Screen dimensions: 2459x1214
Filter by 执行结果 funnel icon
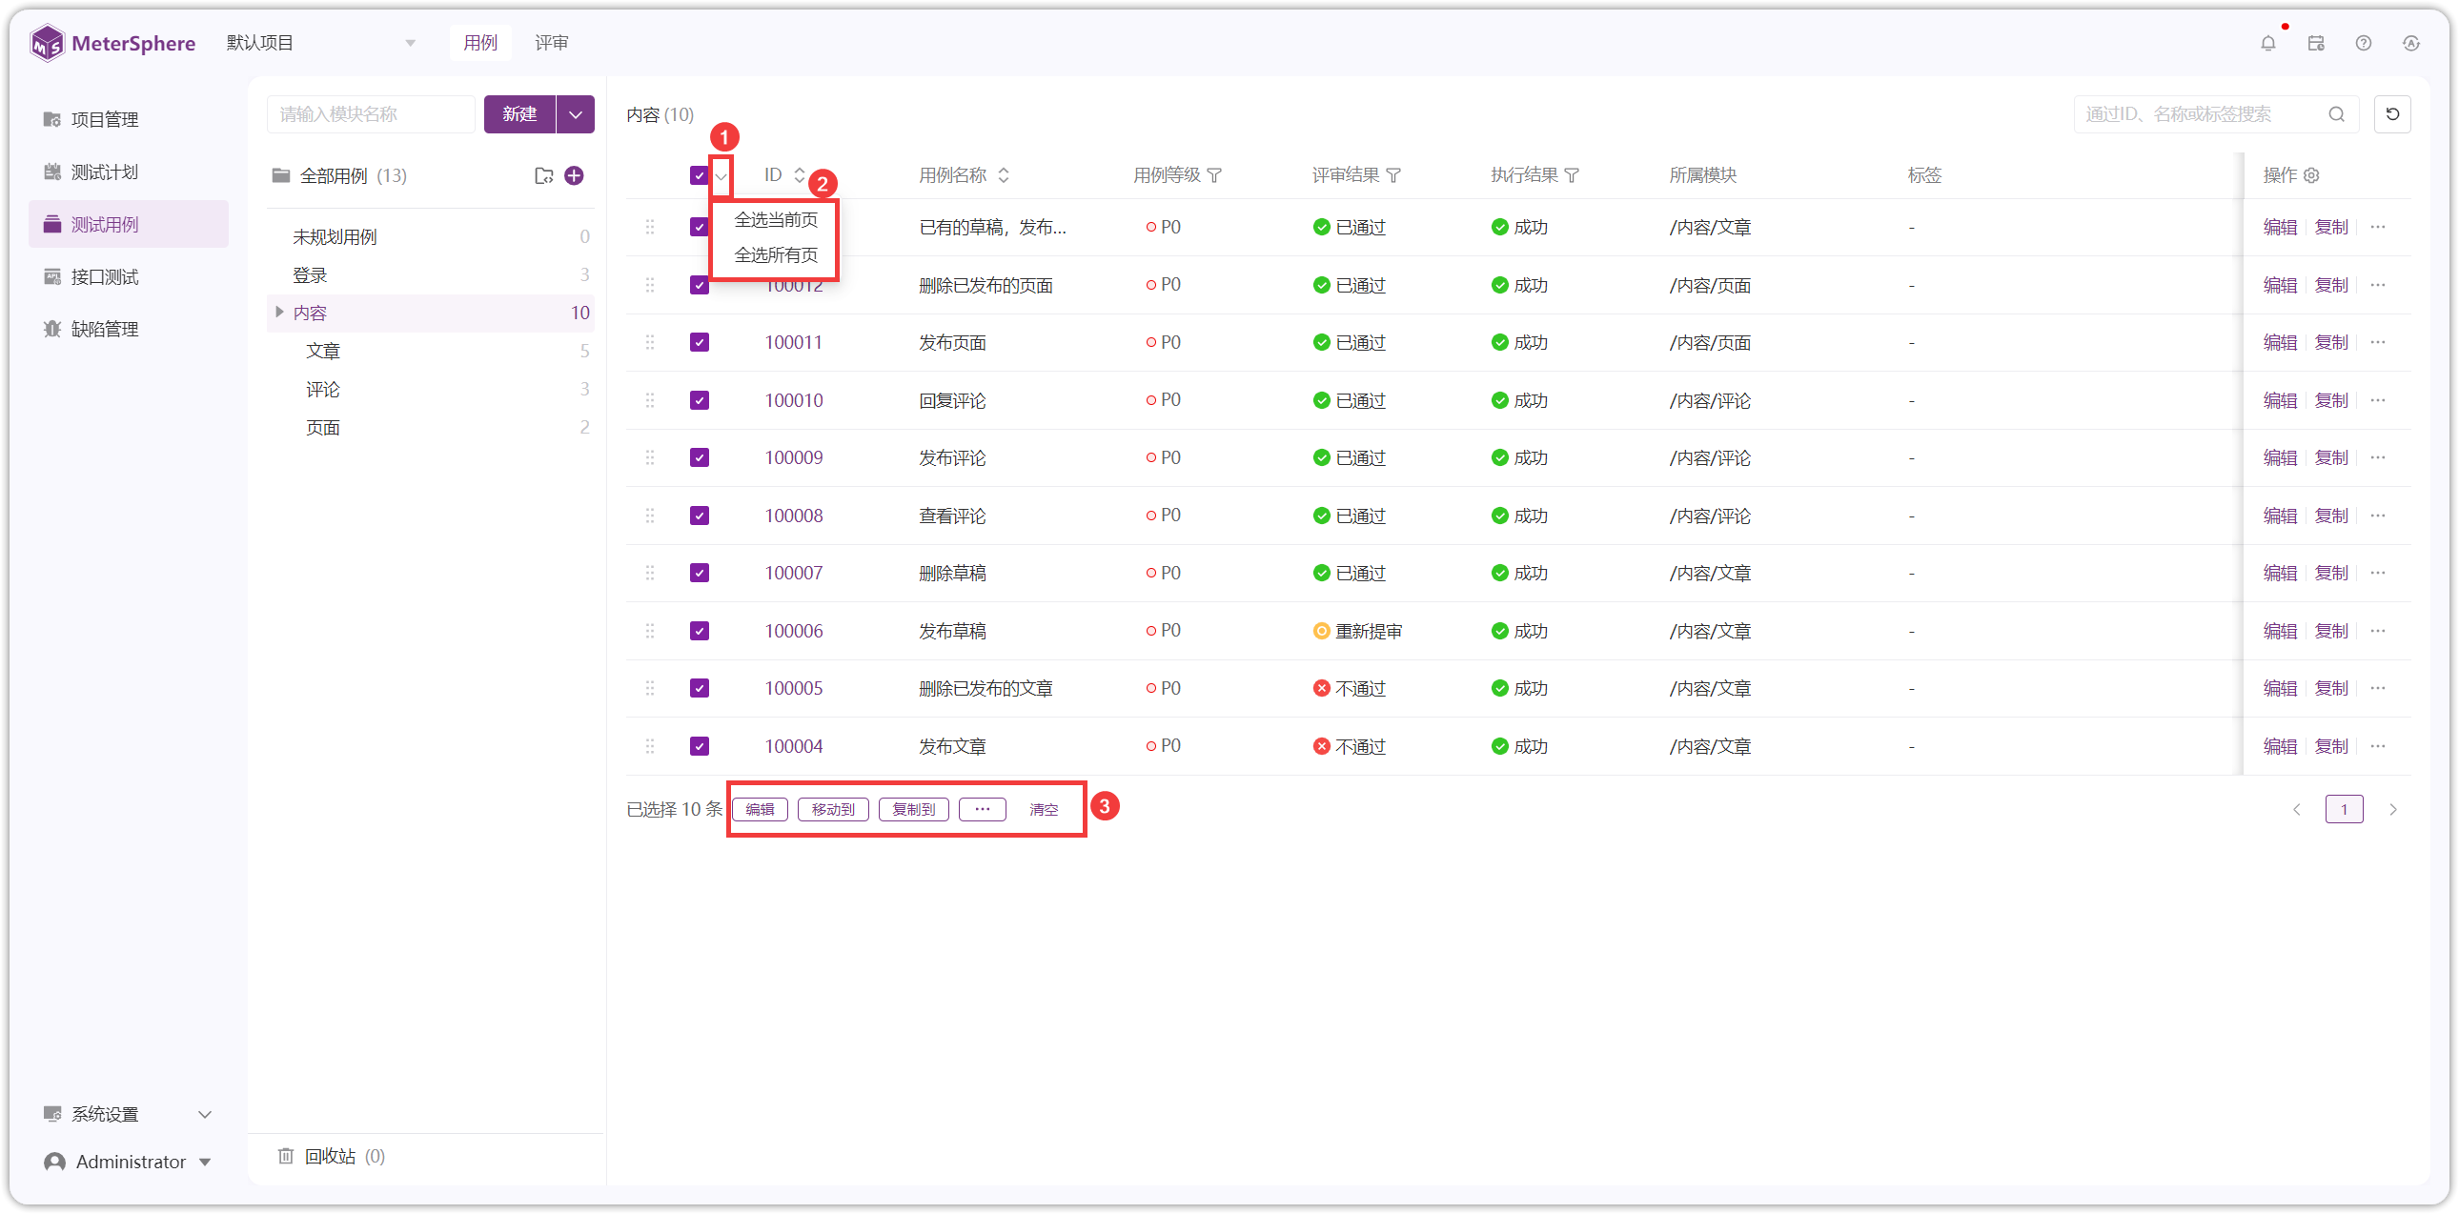coord(1573,175)
